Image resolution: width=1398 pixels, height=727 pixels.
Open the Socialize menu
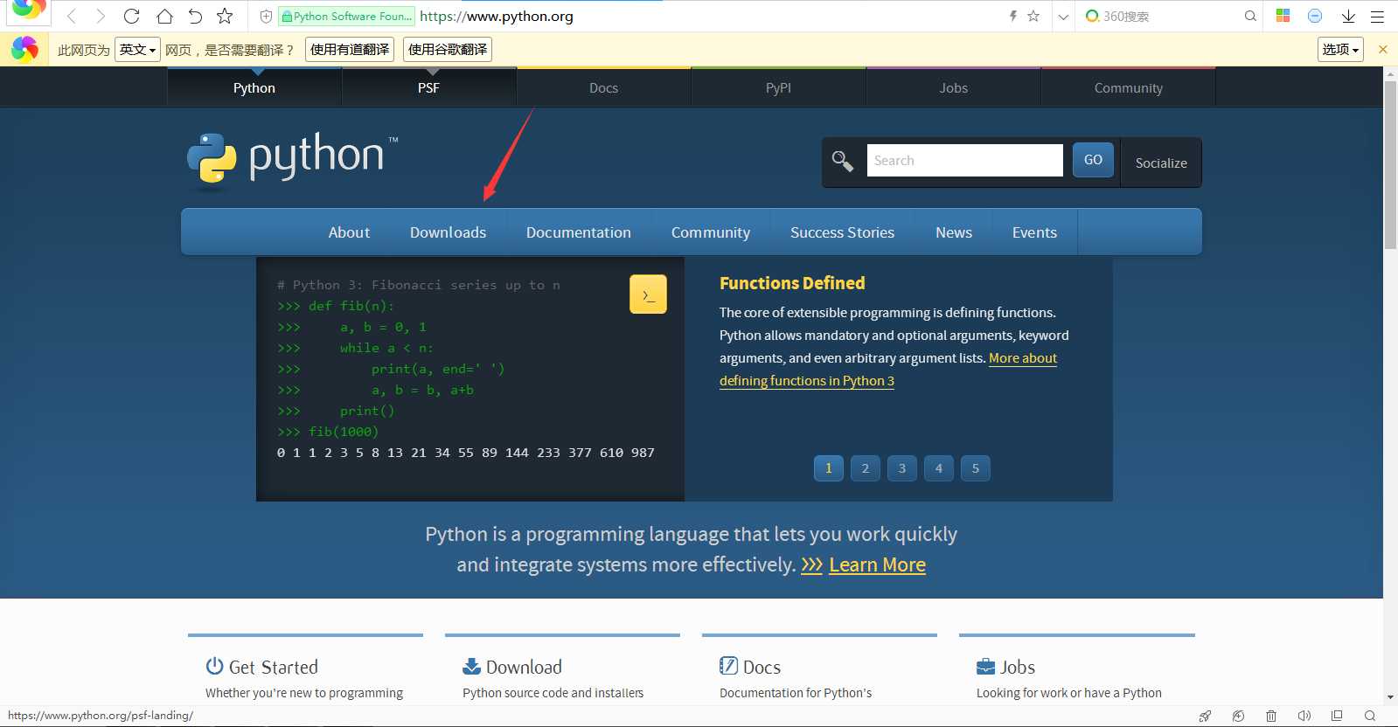pyautogui.click(x=1161, y=163)
